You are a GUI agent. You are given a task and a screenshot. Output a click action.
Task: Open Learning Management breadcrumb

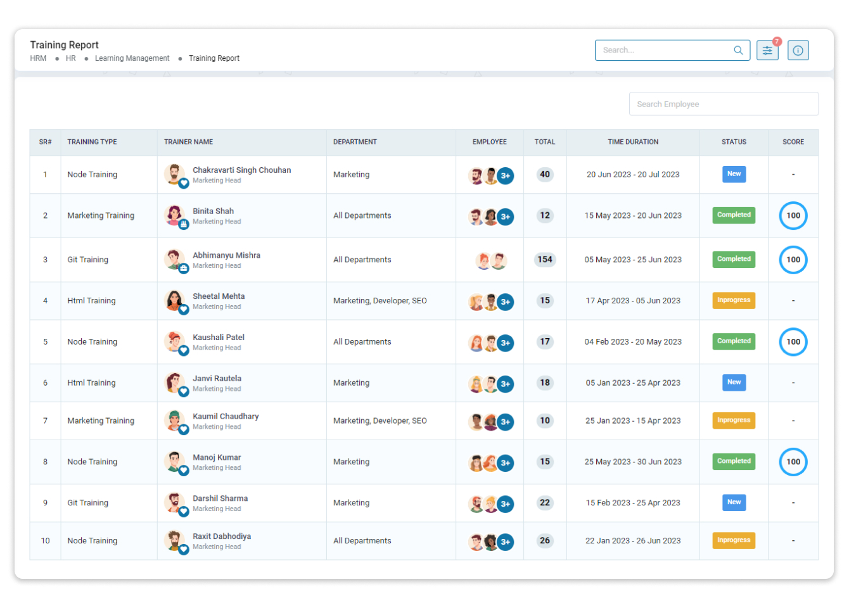[132, 58]
